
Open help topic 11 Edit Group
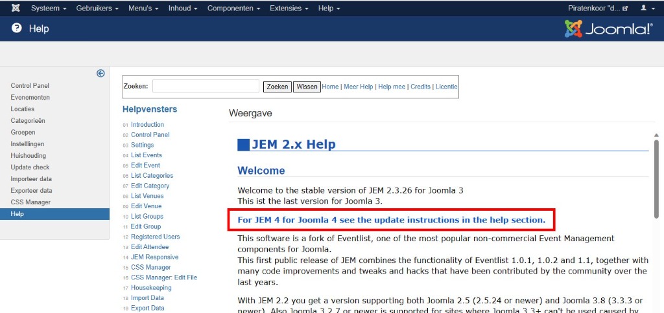[x=146, y=226]
